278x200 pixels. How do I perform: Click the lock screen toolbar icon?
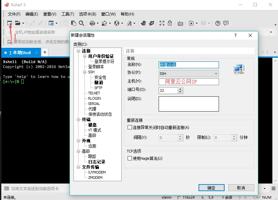170,23
